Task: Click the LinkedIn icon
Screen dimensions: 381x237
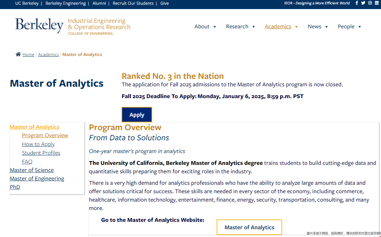Action: pyautogui.click(x=377, y=3)
